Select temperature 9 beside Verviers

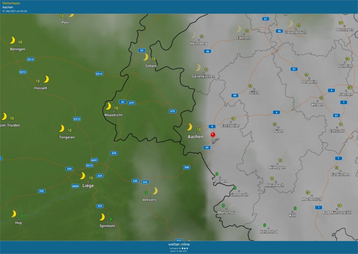(x=146, y=193)
